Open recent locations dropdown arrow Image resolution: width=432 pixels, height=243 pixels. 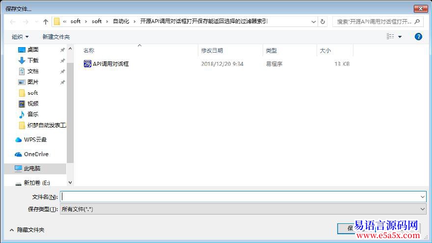pos(36,22)
